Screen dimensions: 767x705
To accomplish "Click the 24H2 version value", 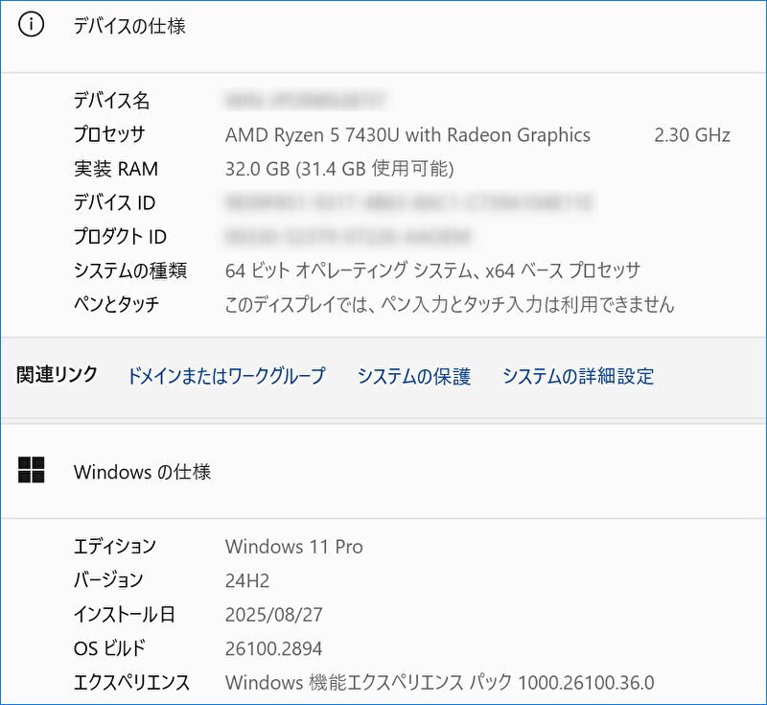I will (247, 580).
